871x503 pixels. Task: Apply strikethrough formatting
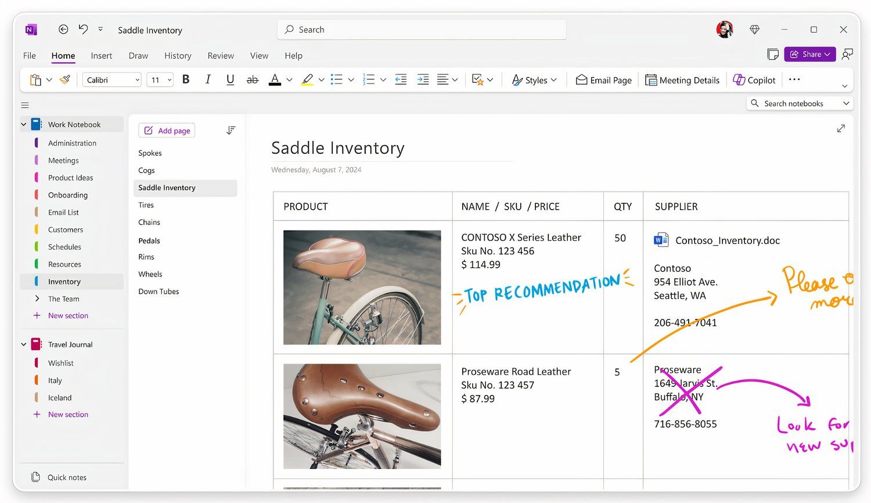(x=253, y=80)
